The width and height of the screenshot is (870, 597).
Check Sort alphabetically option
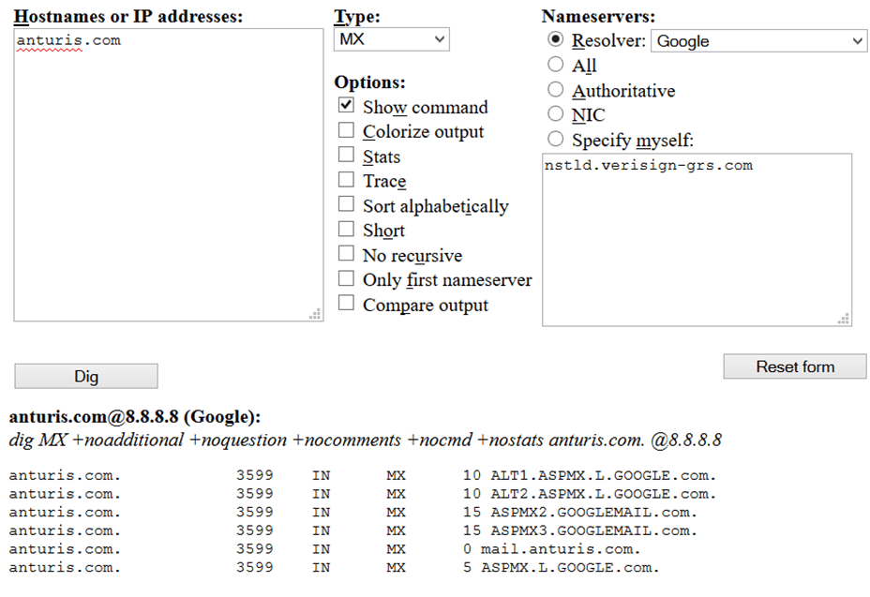pyautogui.click(x=347, y=205)
